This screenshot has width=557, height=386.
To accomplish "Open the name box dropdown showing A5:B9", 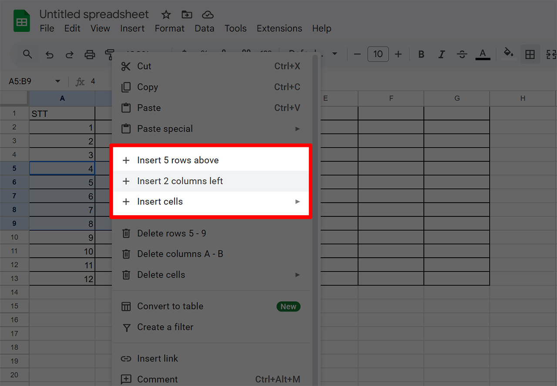I will tap(57, 81).
